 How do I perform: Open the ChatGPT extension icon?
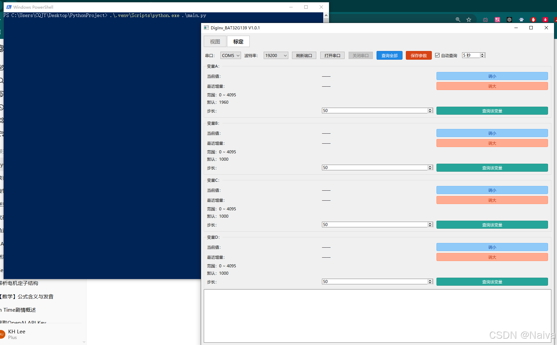tap(509, 20)
